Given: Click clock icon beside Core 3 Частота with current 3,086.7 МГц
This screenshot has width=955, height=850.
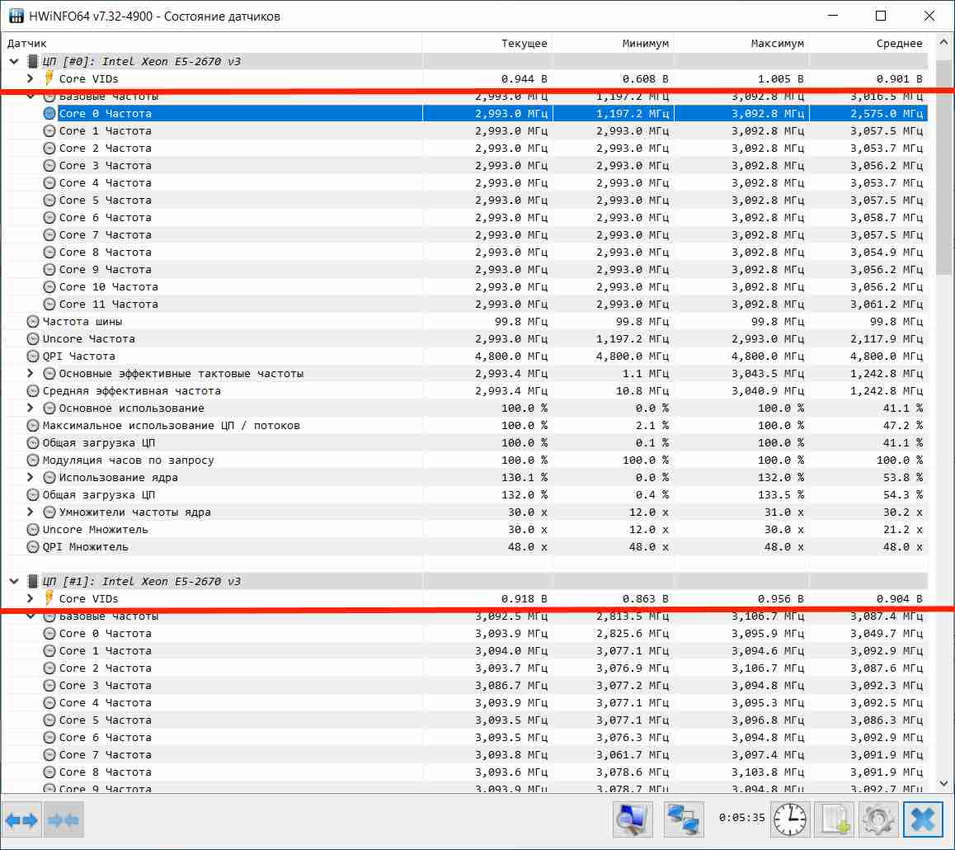Looking at the screenshot, I should [49, 686].
